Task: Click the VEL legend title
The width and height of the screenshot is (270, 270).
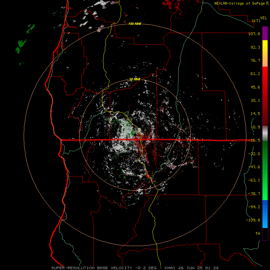Action: coord(263,18)
